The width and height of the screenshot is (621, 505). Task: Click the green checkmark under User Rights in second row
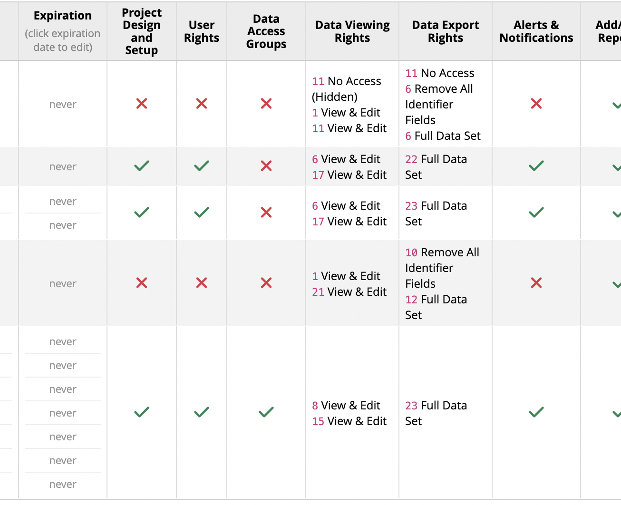pos(201,166)
